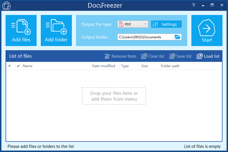228x152 pixels.
Task: Click the Add files icon button
Action: (x=21, y=31)
